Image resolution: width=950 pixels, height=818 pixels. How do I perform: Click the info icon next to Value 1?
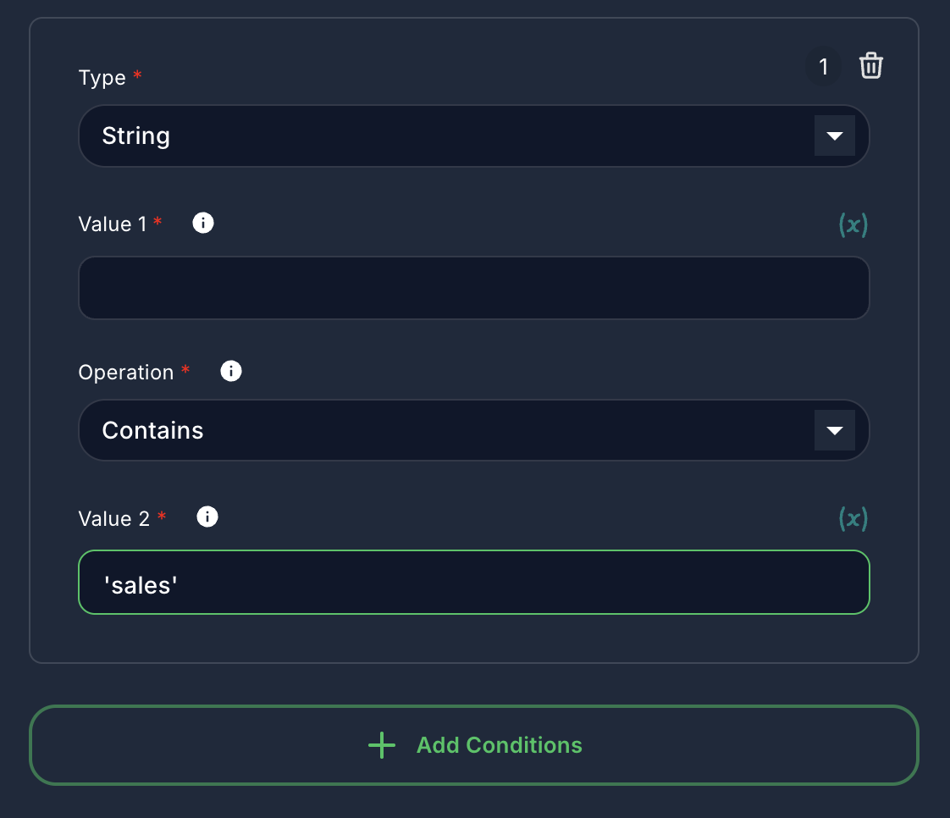[x=202, y=223]
